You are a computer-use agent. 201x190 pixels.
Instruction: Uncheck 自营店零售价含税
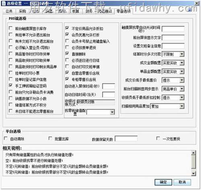(x=67, y=73)
